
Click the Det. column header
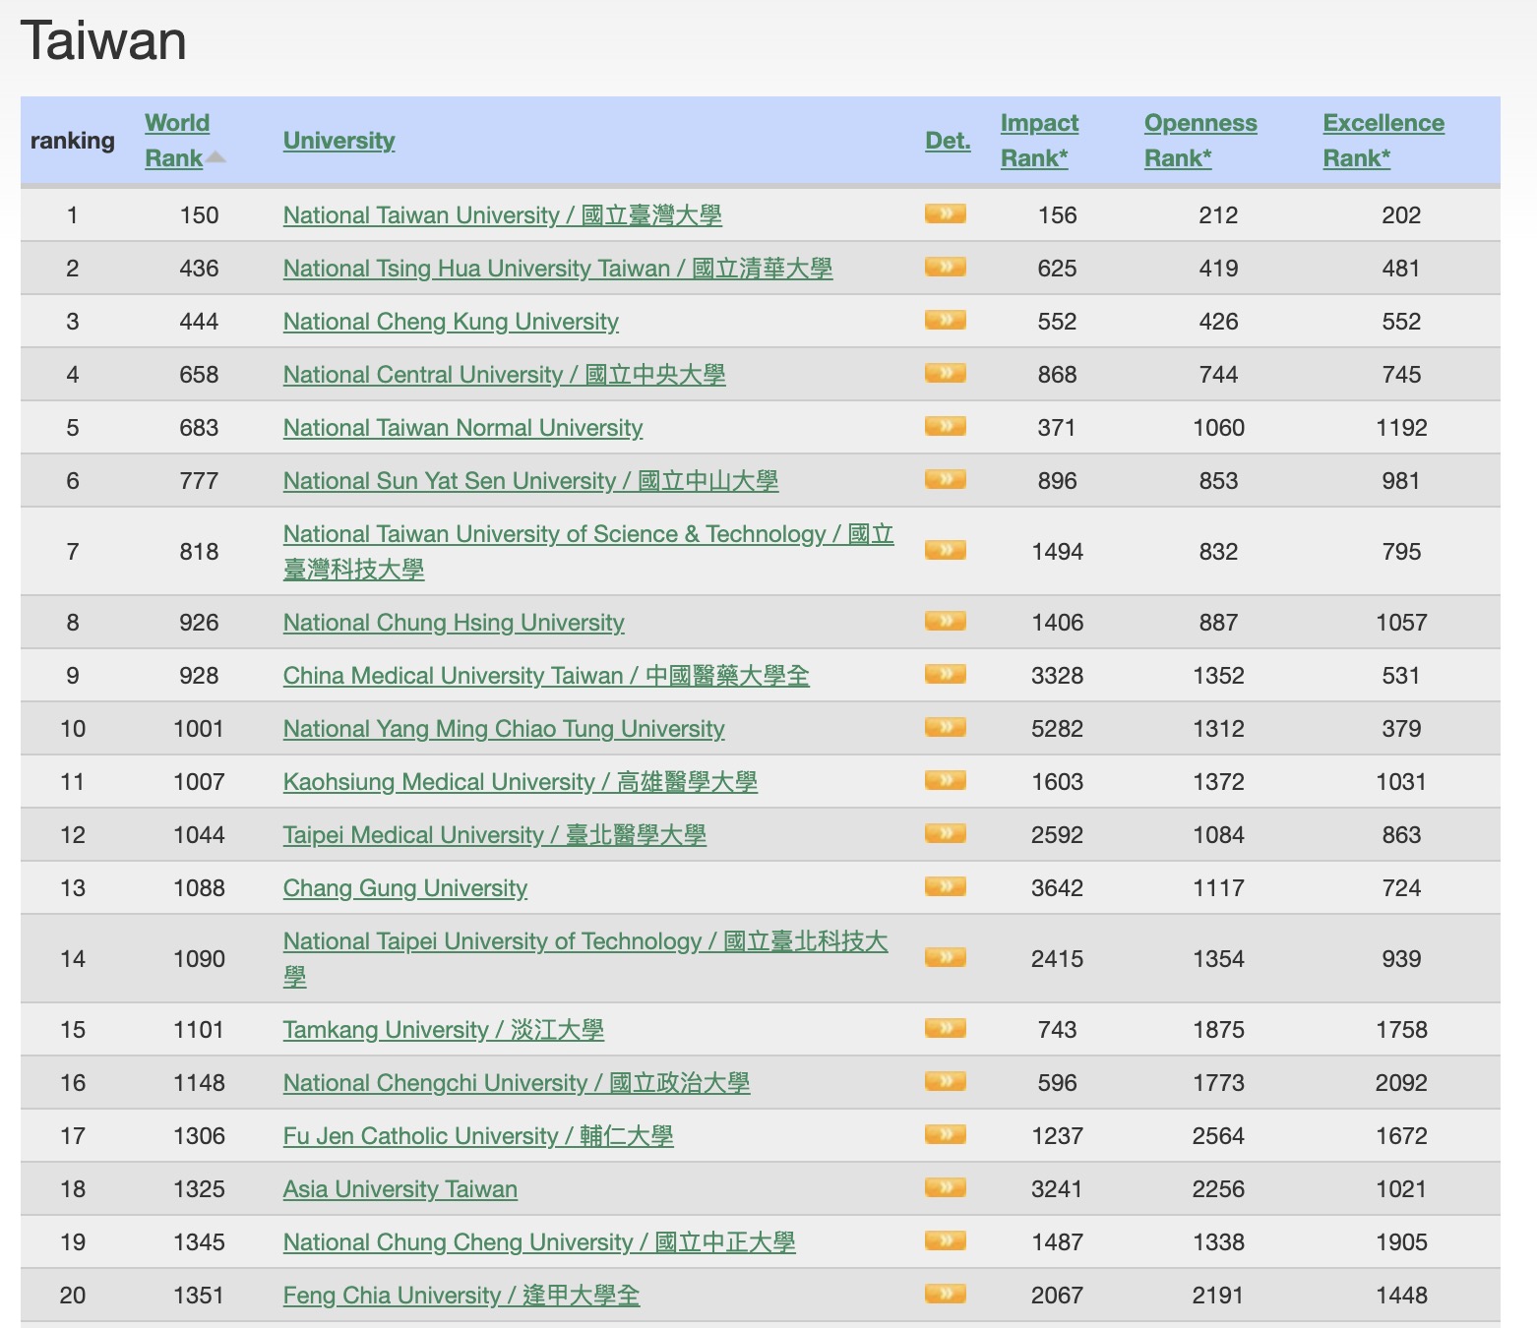pos(948,141)
